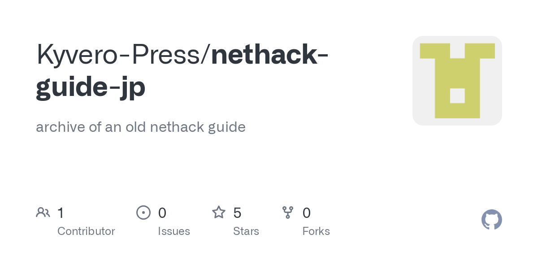The height and width of the screenshot is (269, 538).
Task: Open the nethack-guide-jp repository name
Action: pos(182,70)
